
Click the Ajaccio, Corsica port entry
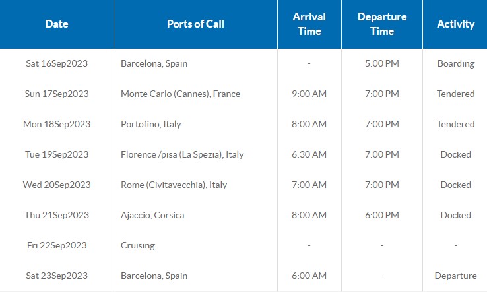tap(152, 215)
